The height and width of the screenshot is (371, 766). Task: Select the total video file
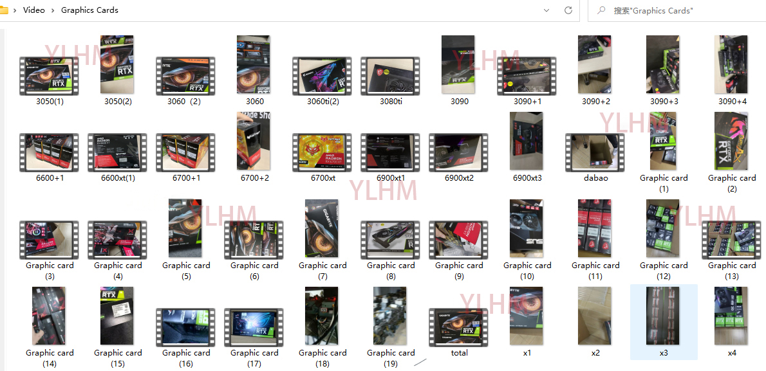458,327
